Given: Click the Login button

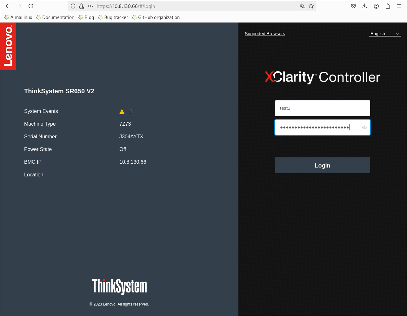Looking at the screenshot, I should point(323,165).
